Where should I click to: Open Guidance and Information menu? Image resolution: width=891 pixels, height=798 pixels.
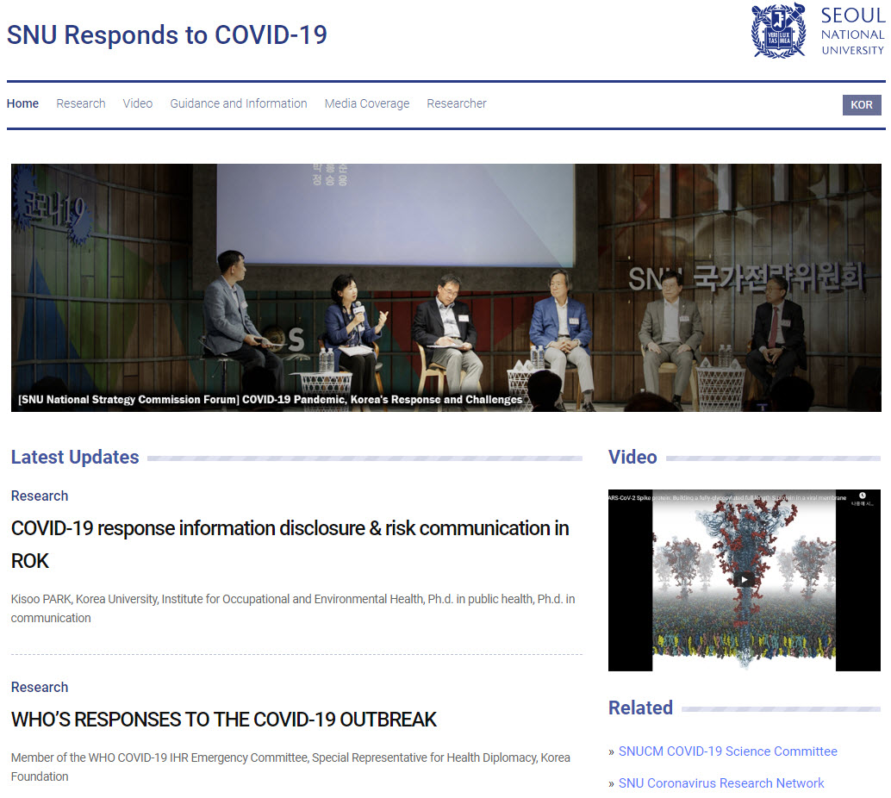pos(239,103)
